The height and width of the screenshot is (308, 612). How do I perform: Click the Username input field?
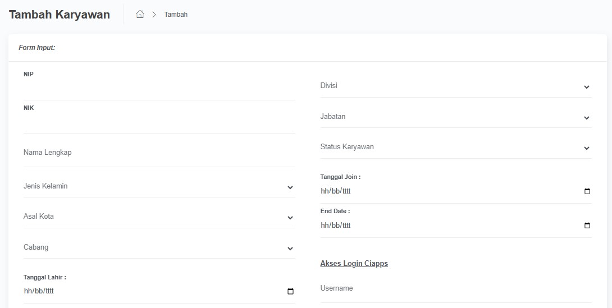click(x=455, y=288)
